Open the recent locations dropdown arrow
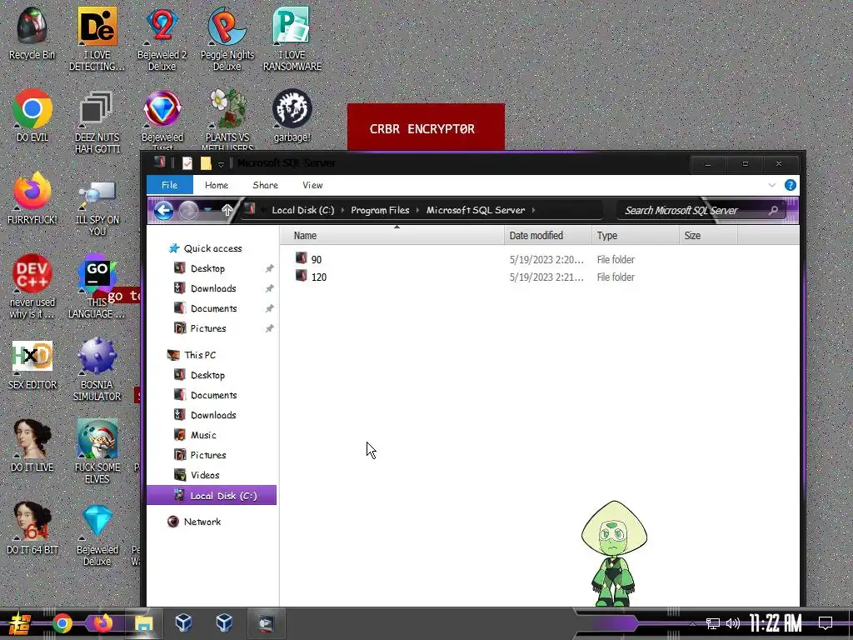853x640 pixels. coord(207,210)
